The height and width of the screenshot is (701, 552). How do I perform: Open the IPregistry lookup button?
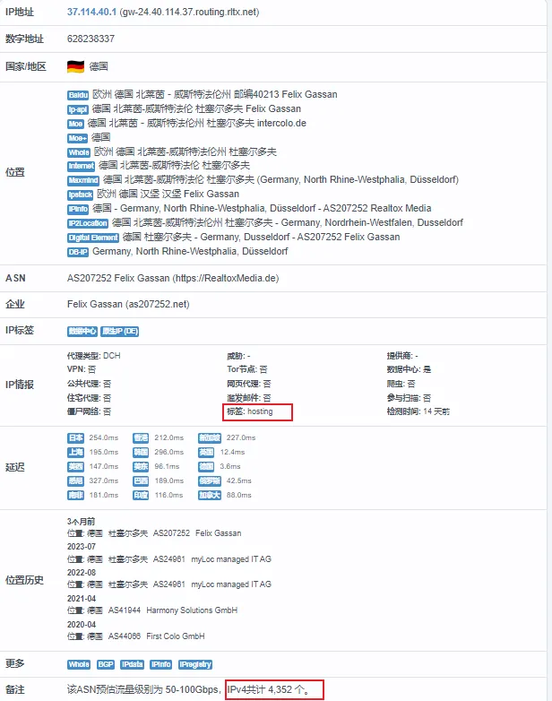pos(194,664)
